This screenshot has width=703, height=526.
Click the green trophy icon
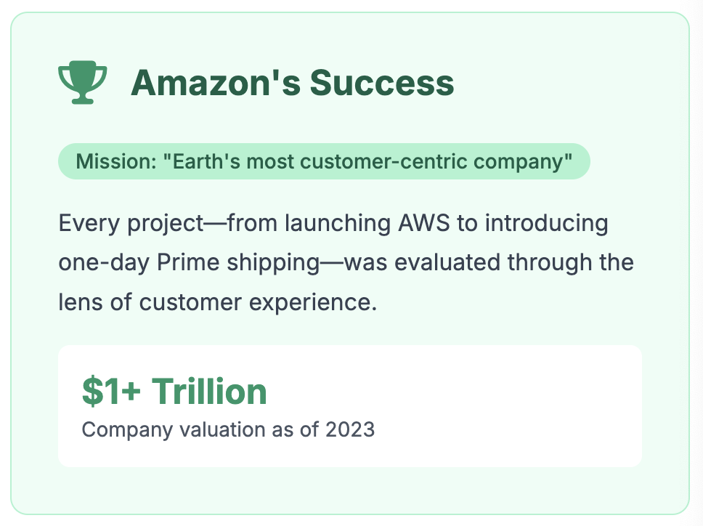83,82
